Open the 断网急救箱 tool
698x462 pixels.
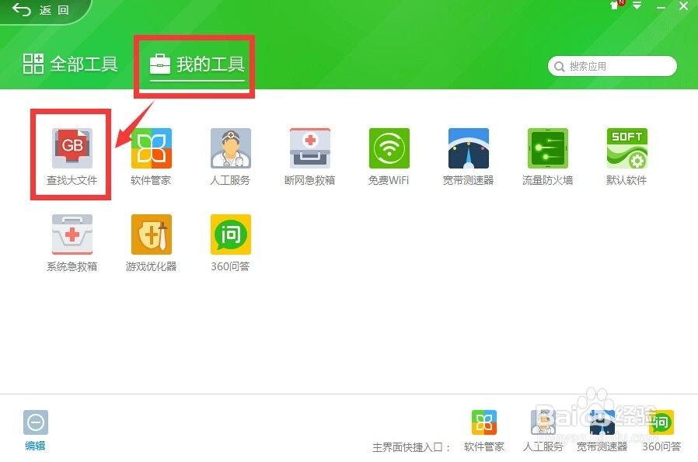[x=310, y=157]
